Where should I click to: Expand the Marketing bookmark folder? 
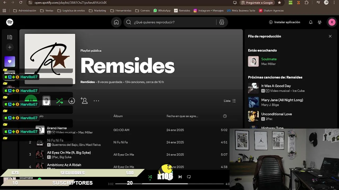click(x=97, y=11)
